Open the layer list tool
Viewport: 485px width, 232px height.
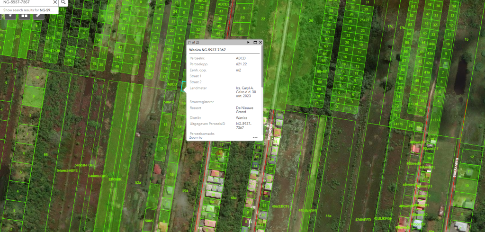pyautogui.click(x=10, y=15)
